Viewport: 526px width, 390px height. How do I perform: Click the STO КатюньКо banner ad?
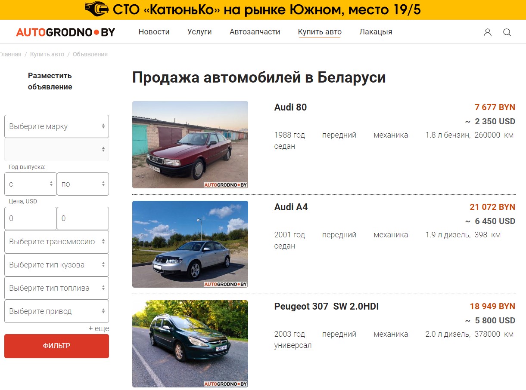tap(263, 9)
